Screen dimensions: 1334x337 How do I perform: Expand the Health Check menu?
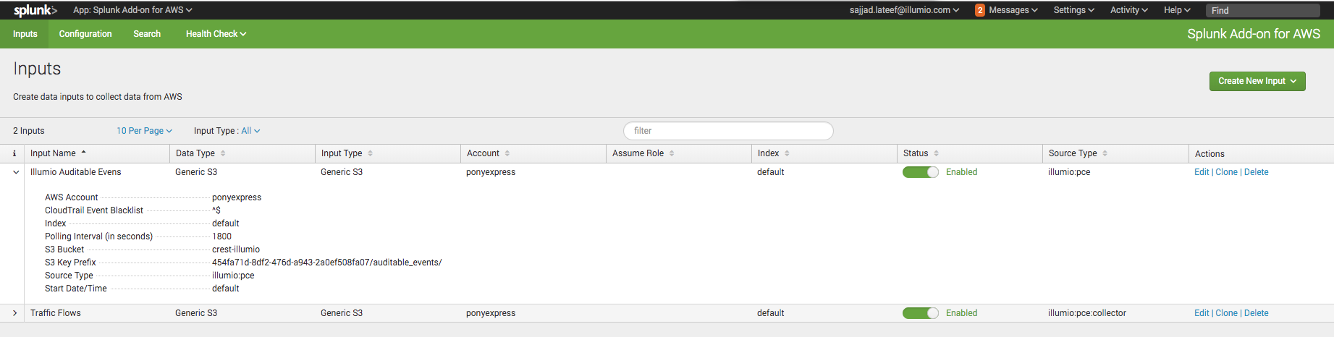pyautogui.click(x=216, y=34)
